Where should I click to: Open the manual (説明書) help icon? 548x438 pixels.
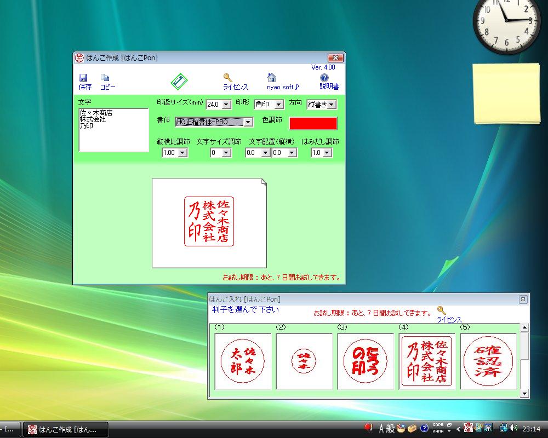(324, 78)
